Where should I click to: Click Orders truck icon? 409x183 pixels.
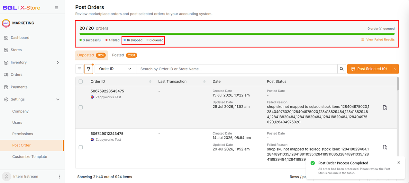pos(6,75)
